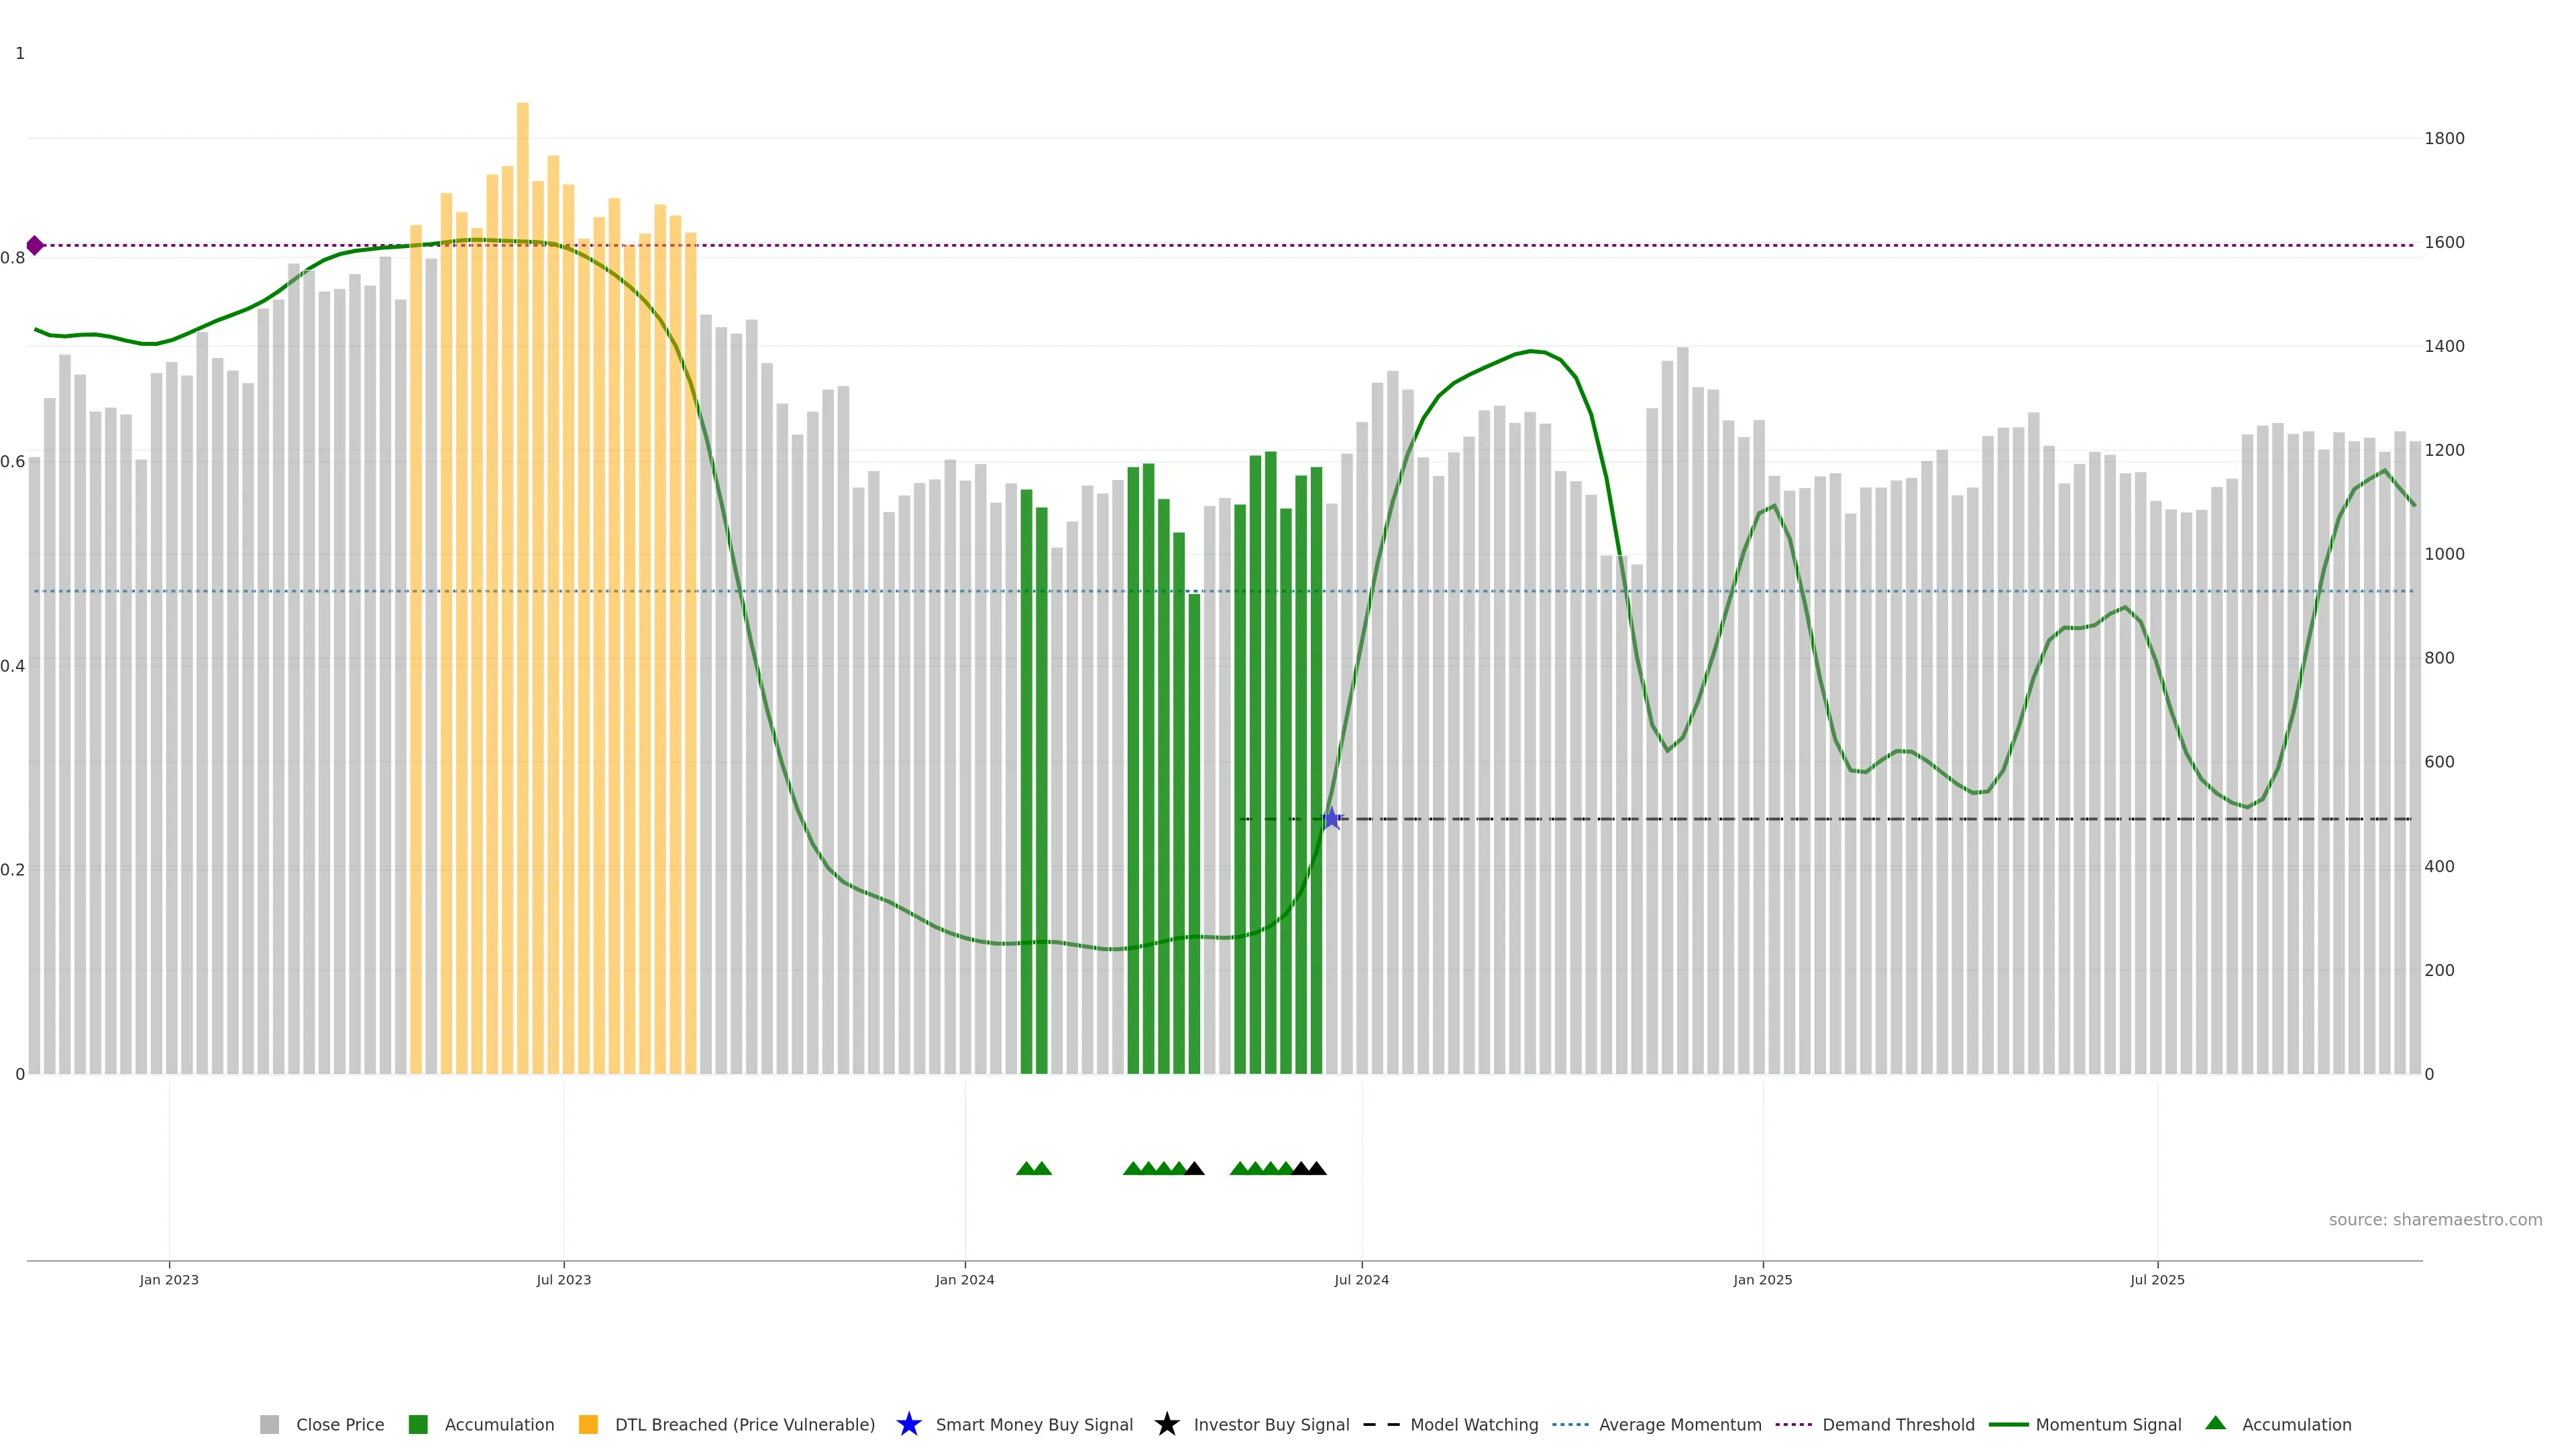Click the Smart Money Buy Signal legend star
2576x1448 pixels.
[909, 1424]
